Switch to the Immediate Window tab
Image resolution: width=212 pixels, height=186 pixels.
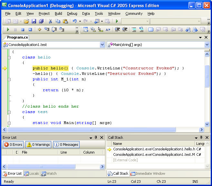pyautogui.click(x=148, y=173)
